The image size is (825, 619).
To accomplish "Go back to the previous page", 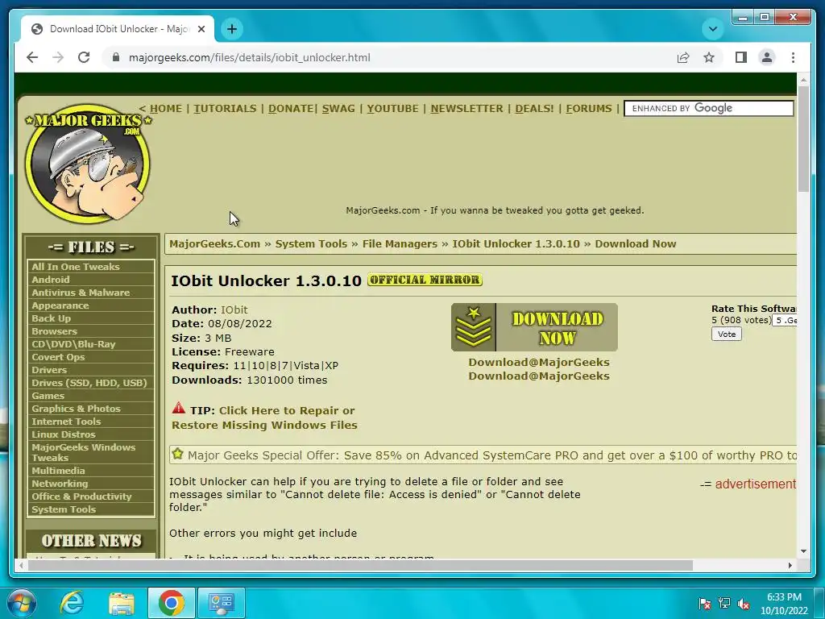I will pos(32,57).
